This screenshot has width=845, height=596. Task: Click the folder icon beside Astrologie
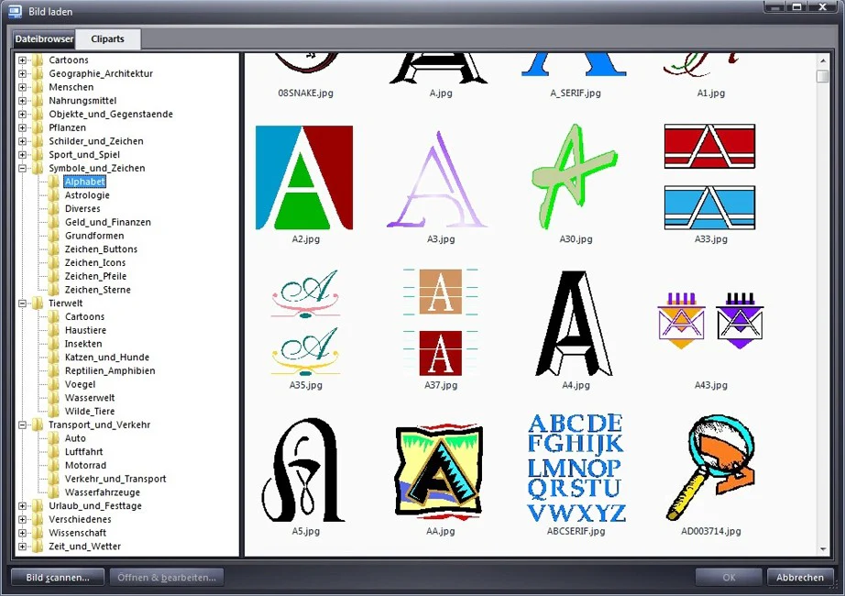[x=54, y=194]
